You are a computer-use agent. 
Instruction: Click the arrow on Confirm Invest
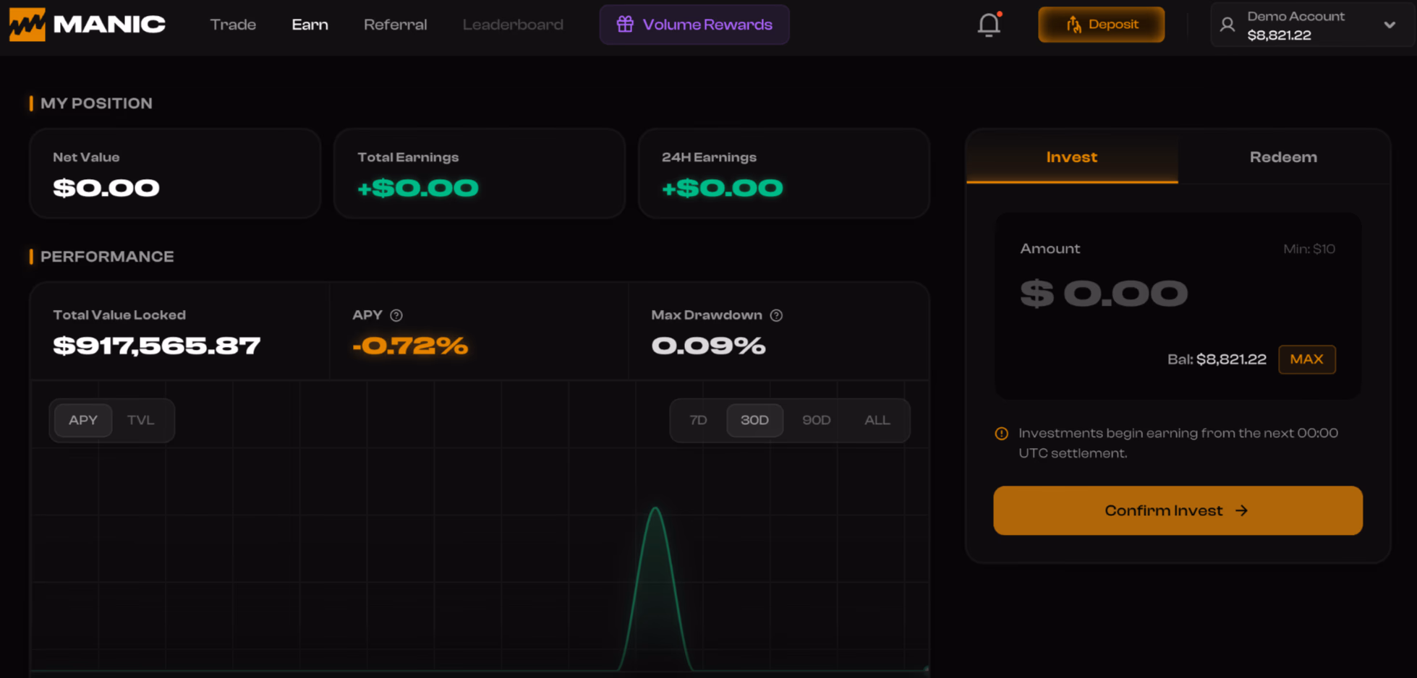(x=1242, y=511)
